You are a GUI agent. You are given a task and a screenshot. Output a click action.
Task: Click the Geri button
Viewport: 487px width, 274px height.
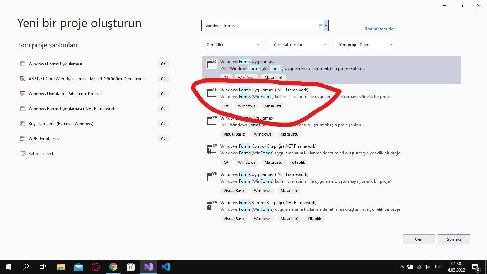click(x=419, y=239)
